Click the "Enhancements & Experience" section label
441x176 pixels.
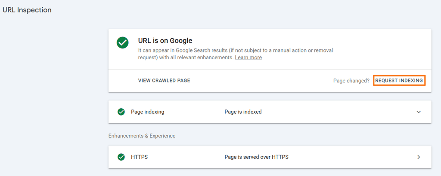click(142, 136)
